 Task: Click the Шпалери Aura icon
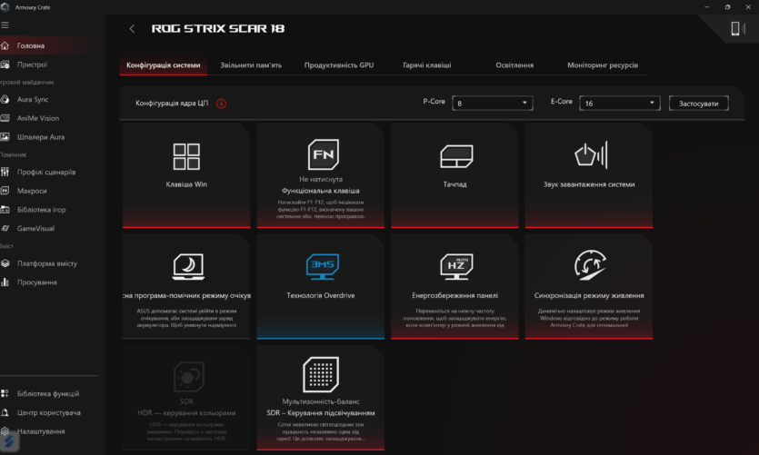coord(5,137)
